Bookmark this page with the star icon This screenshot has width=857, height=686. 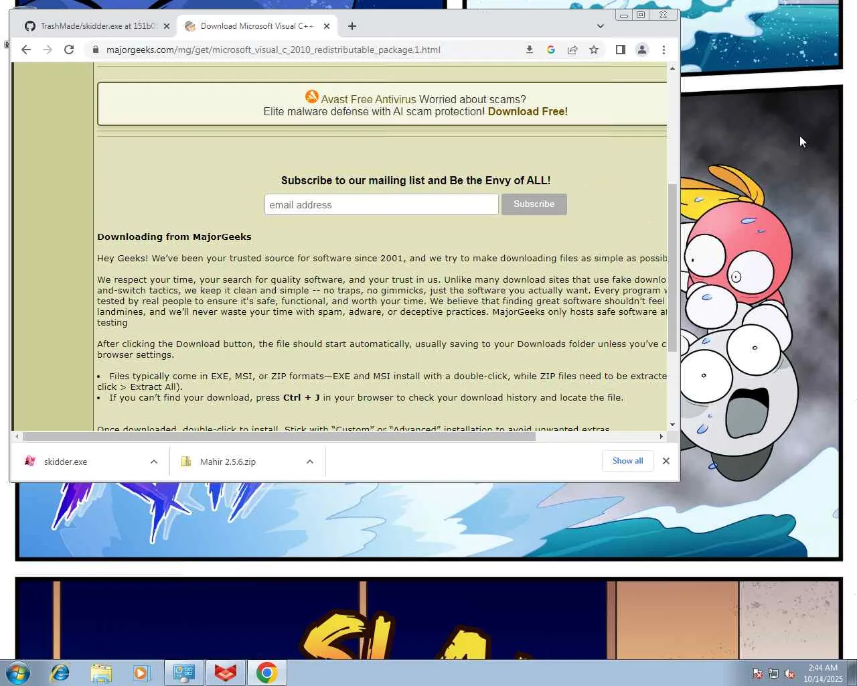(x=594, y=50)
